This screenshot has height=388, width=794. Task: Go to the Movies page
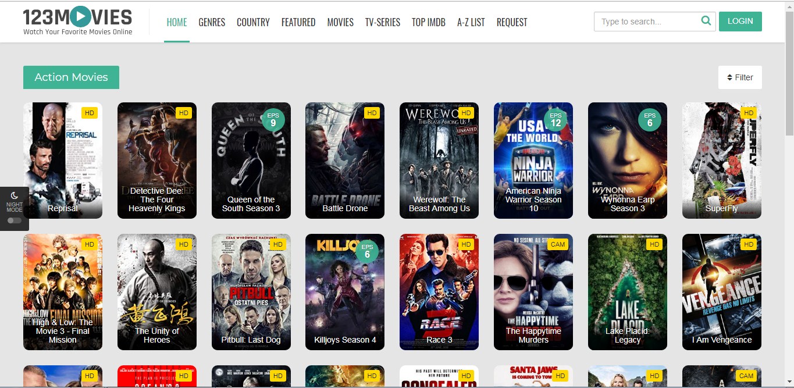click(x=340, y=22)
